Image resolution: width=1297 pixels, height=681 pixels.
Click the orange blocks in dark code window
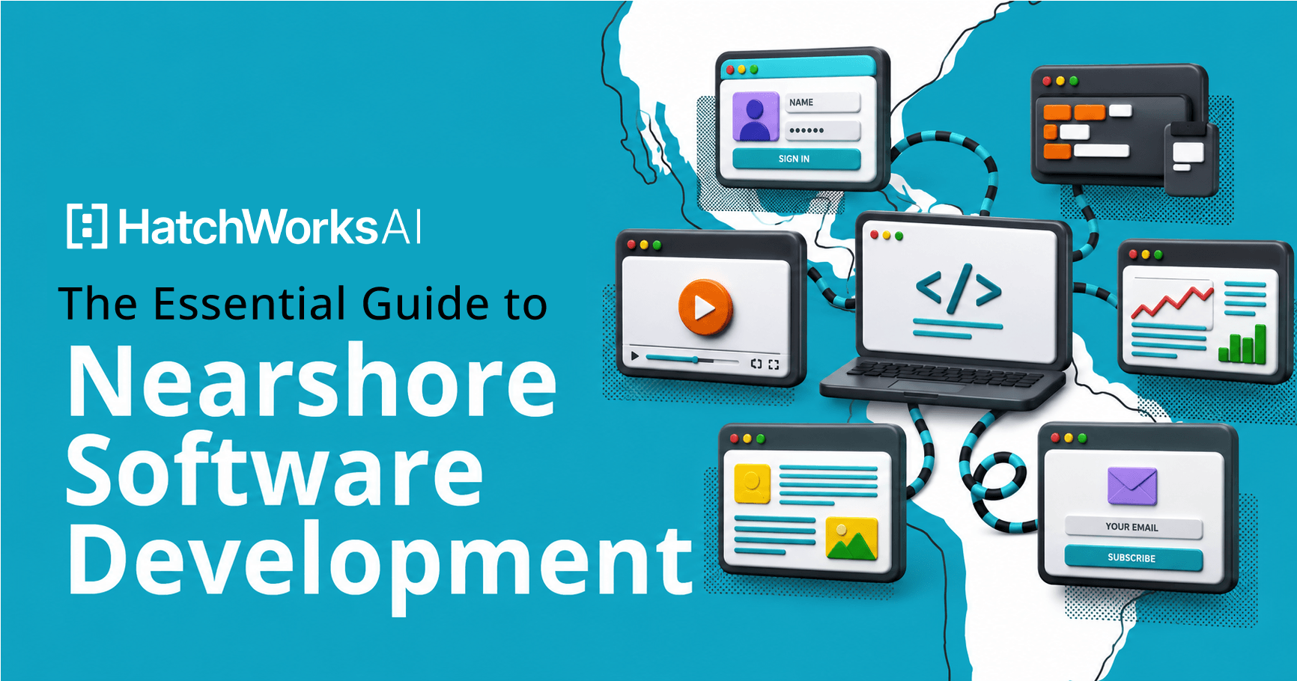pyautogui.click(x=1075, y=131)
